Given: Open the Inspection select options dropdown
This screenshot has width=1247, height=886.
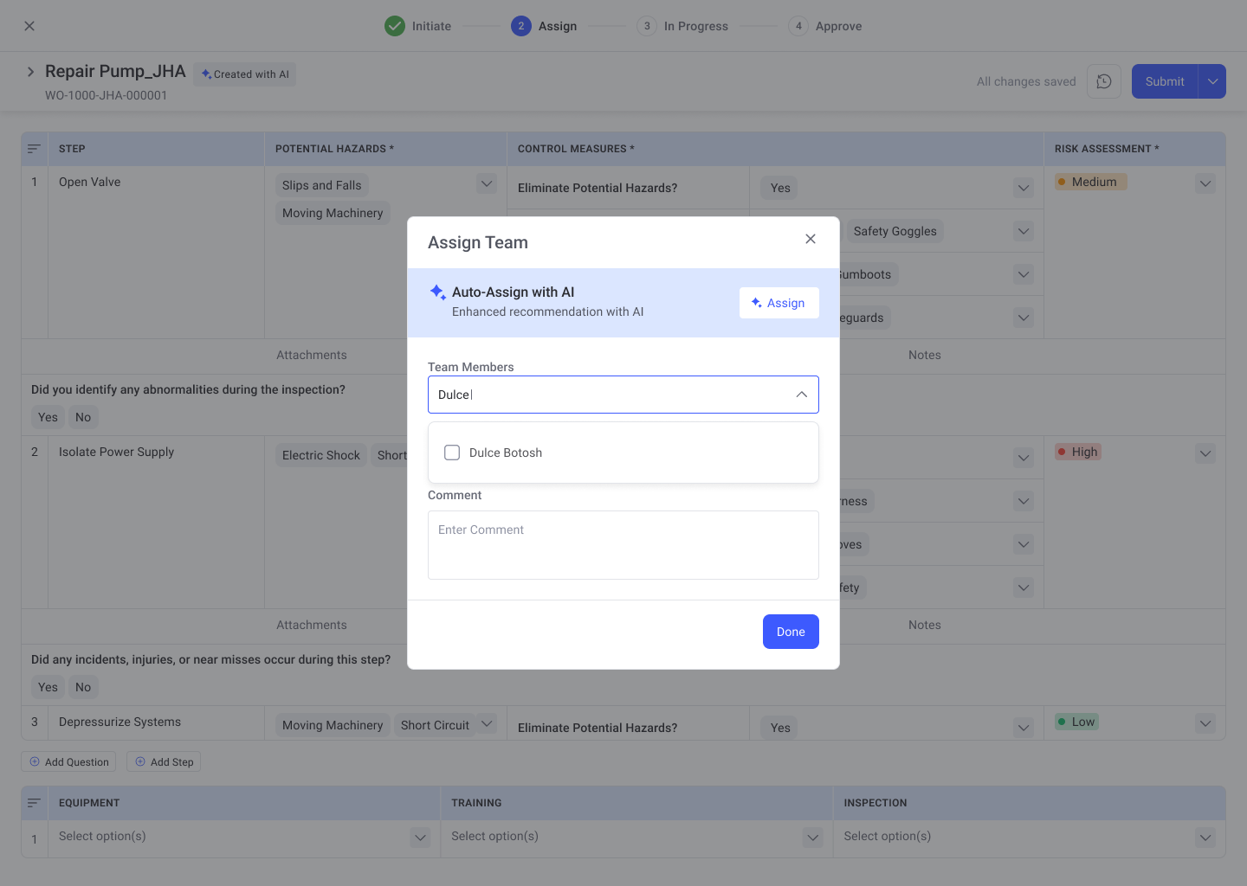Looking at the screenshot, I should 1205,838.
